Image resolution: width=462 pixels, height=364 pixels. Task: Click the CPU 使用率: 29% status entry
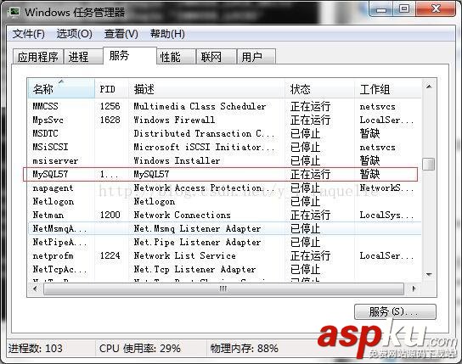click(139, 349)
